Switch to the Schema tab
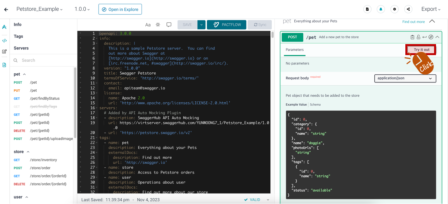The width and height of the screenshot is (448, 204). click(x=315, y=105)
